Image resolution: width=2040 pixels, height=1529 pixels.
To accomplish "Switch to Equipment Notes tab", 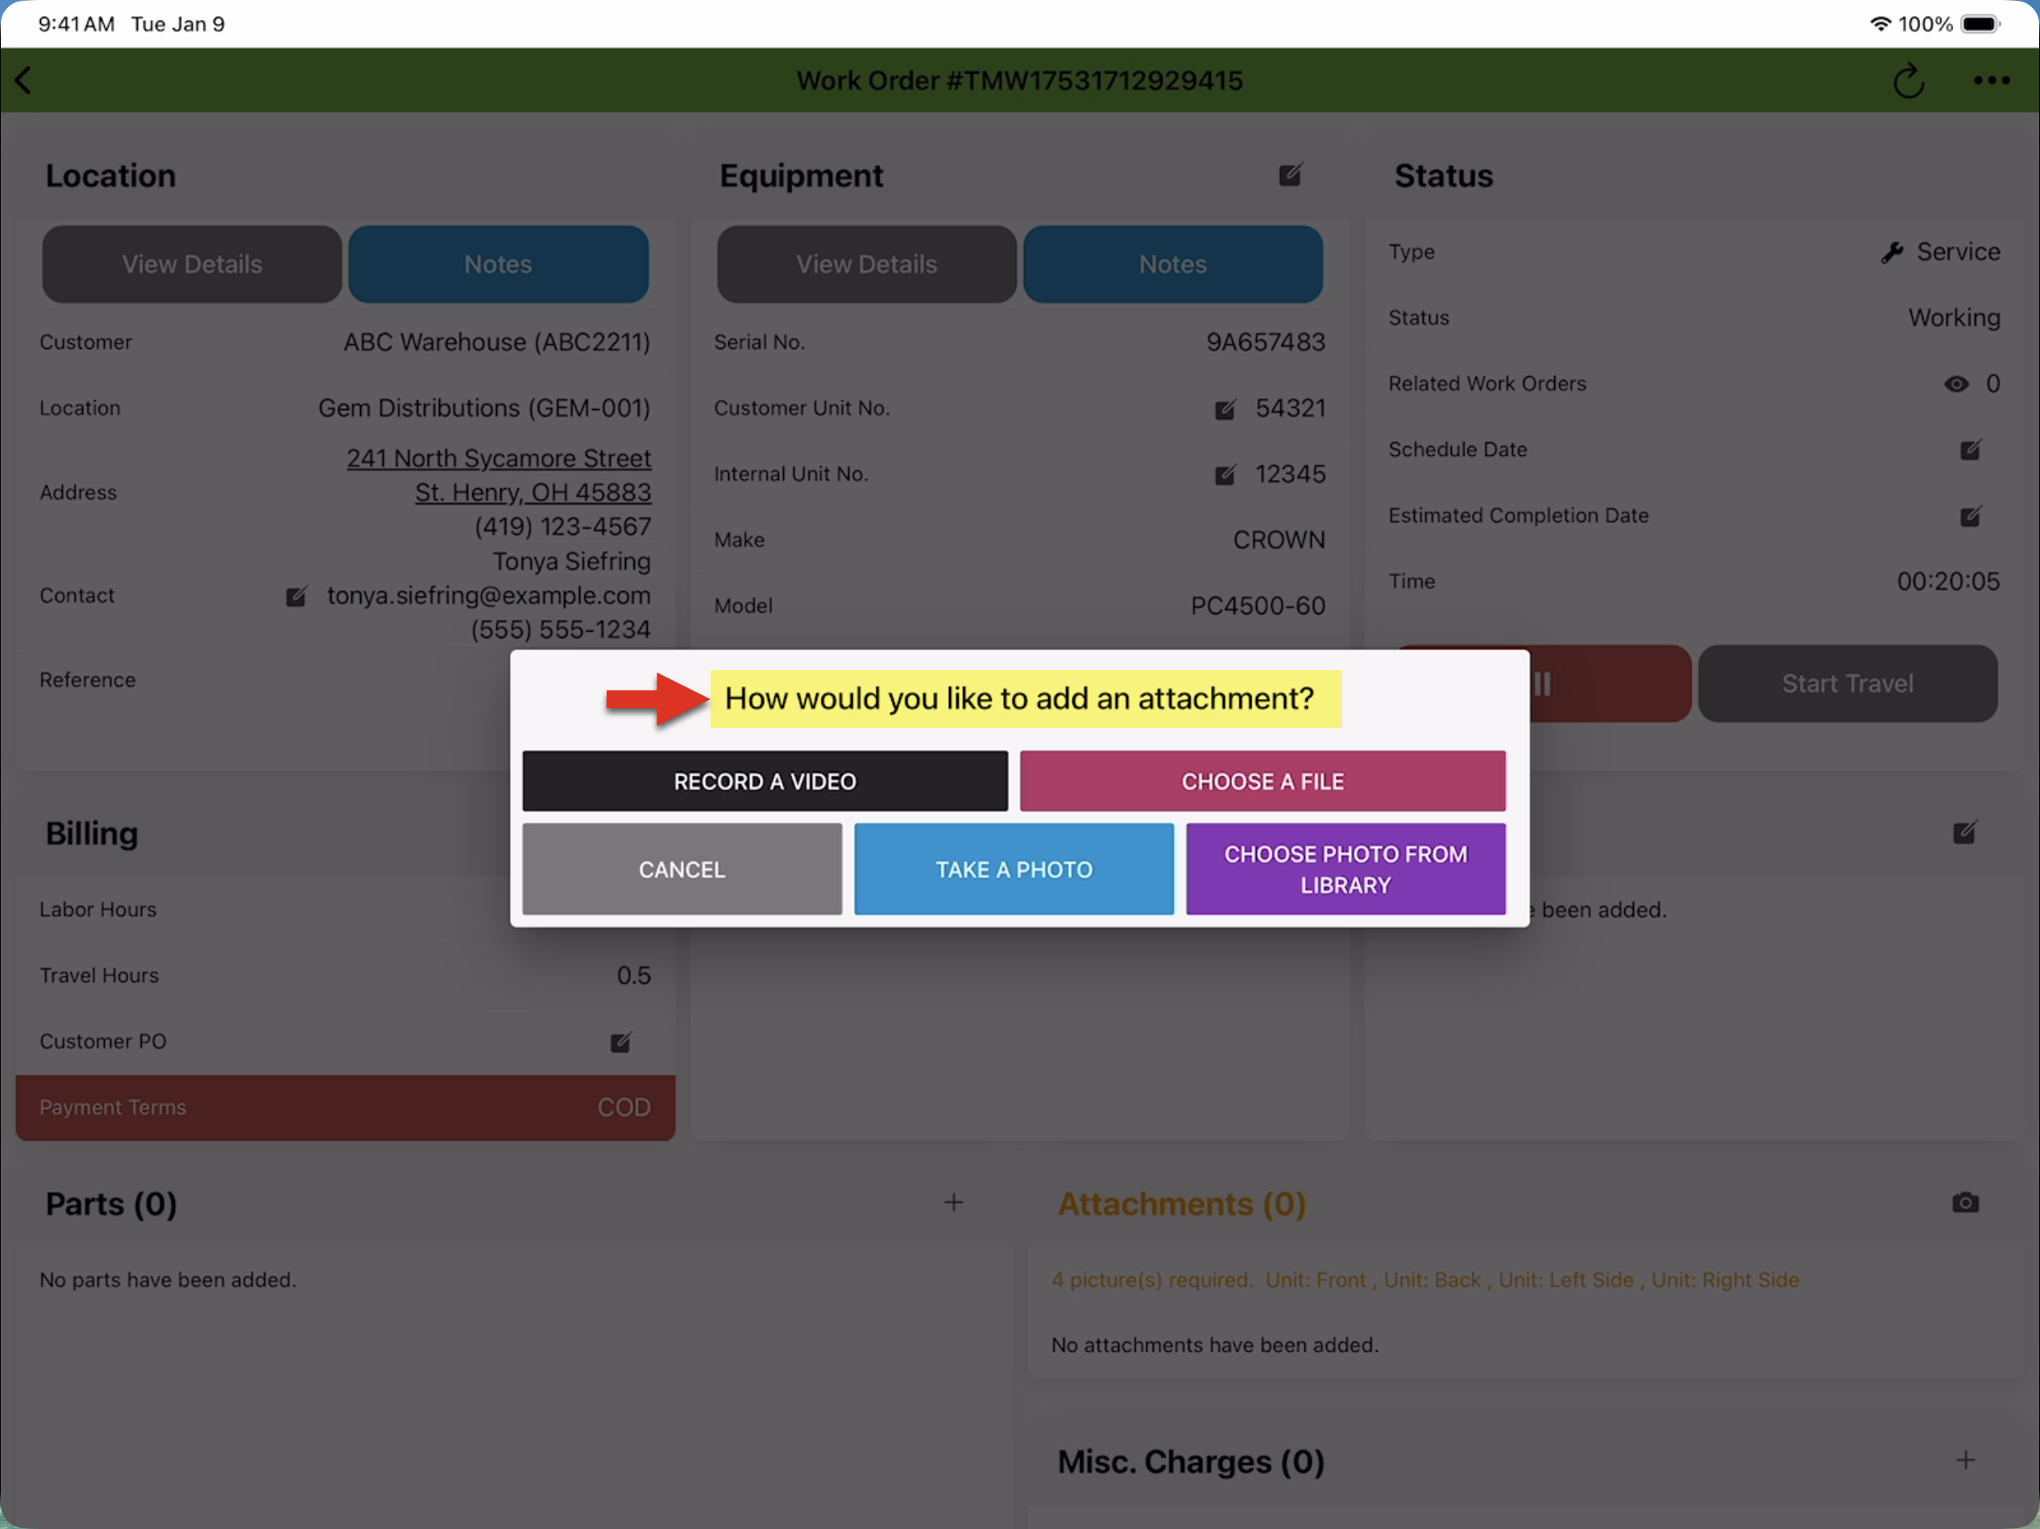I will point(1172,265).
